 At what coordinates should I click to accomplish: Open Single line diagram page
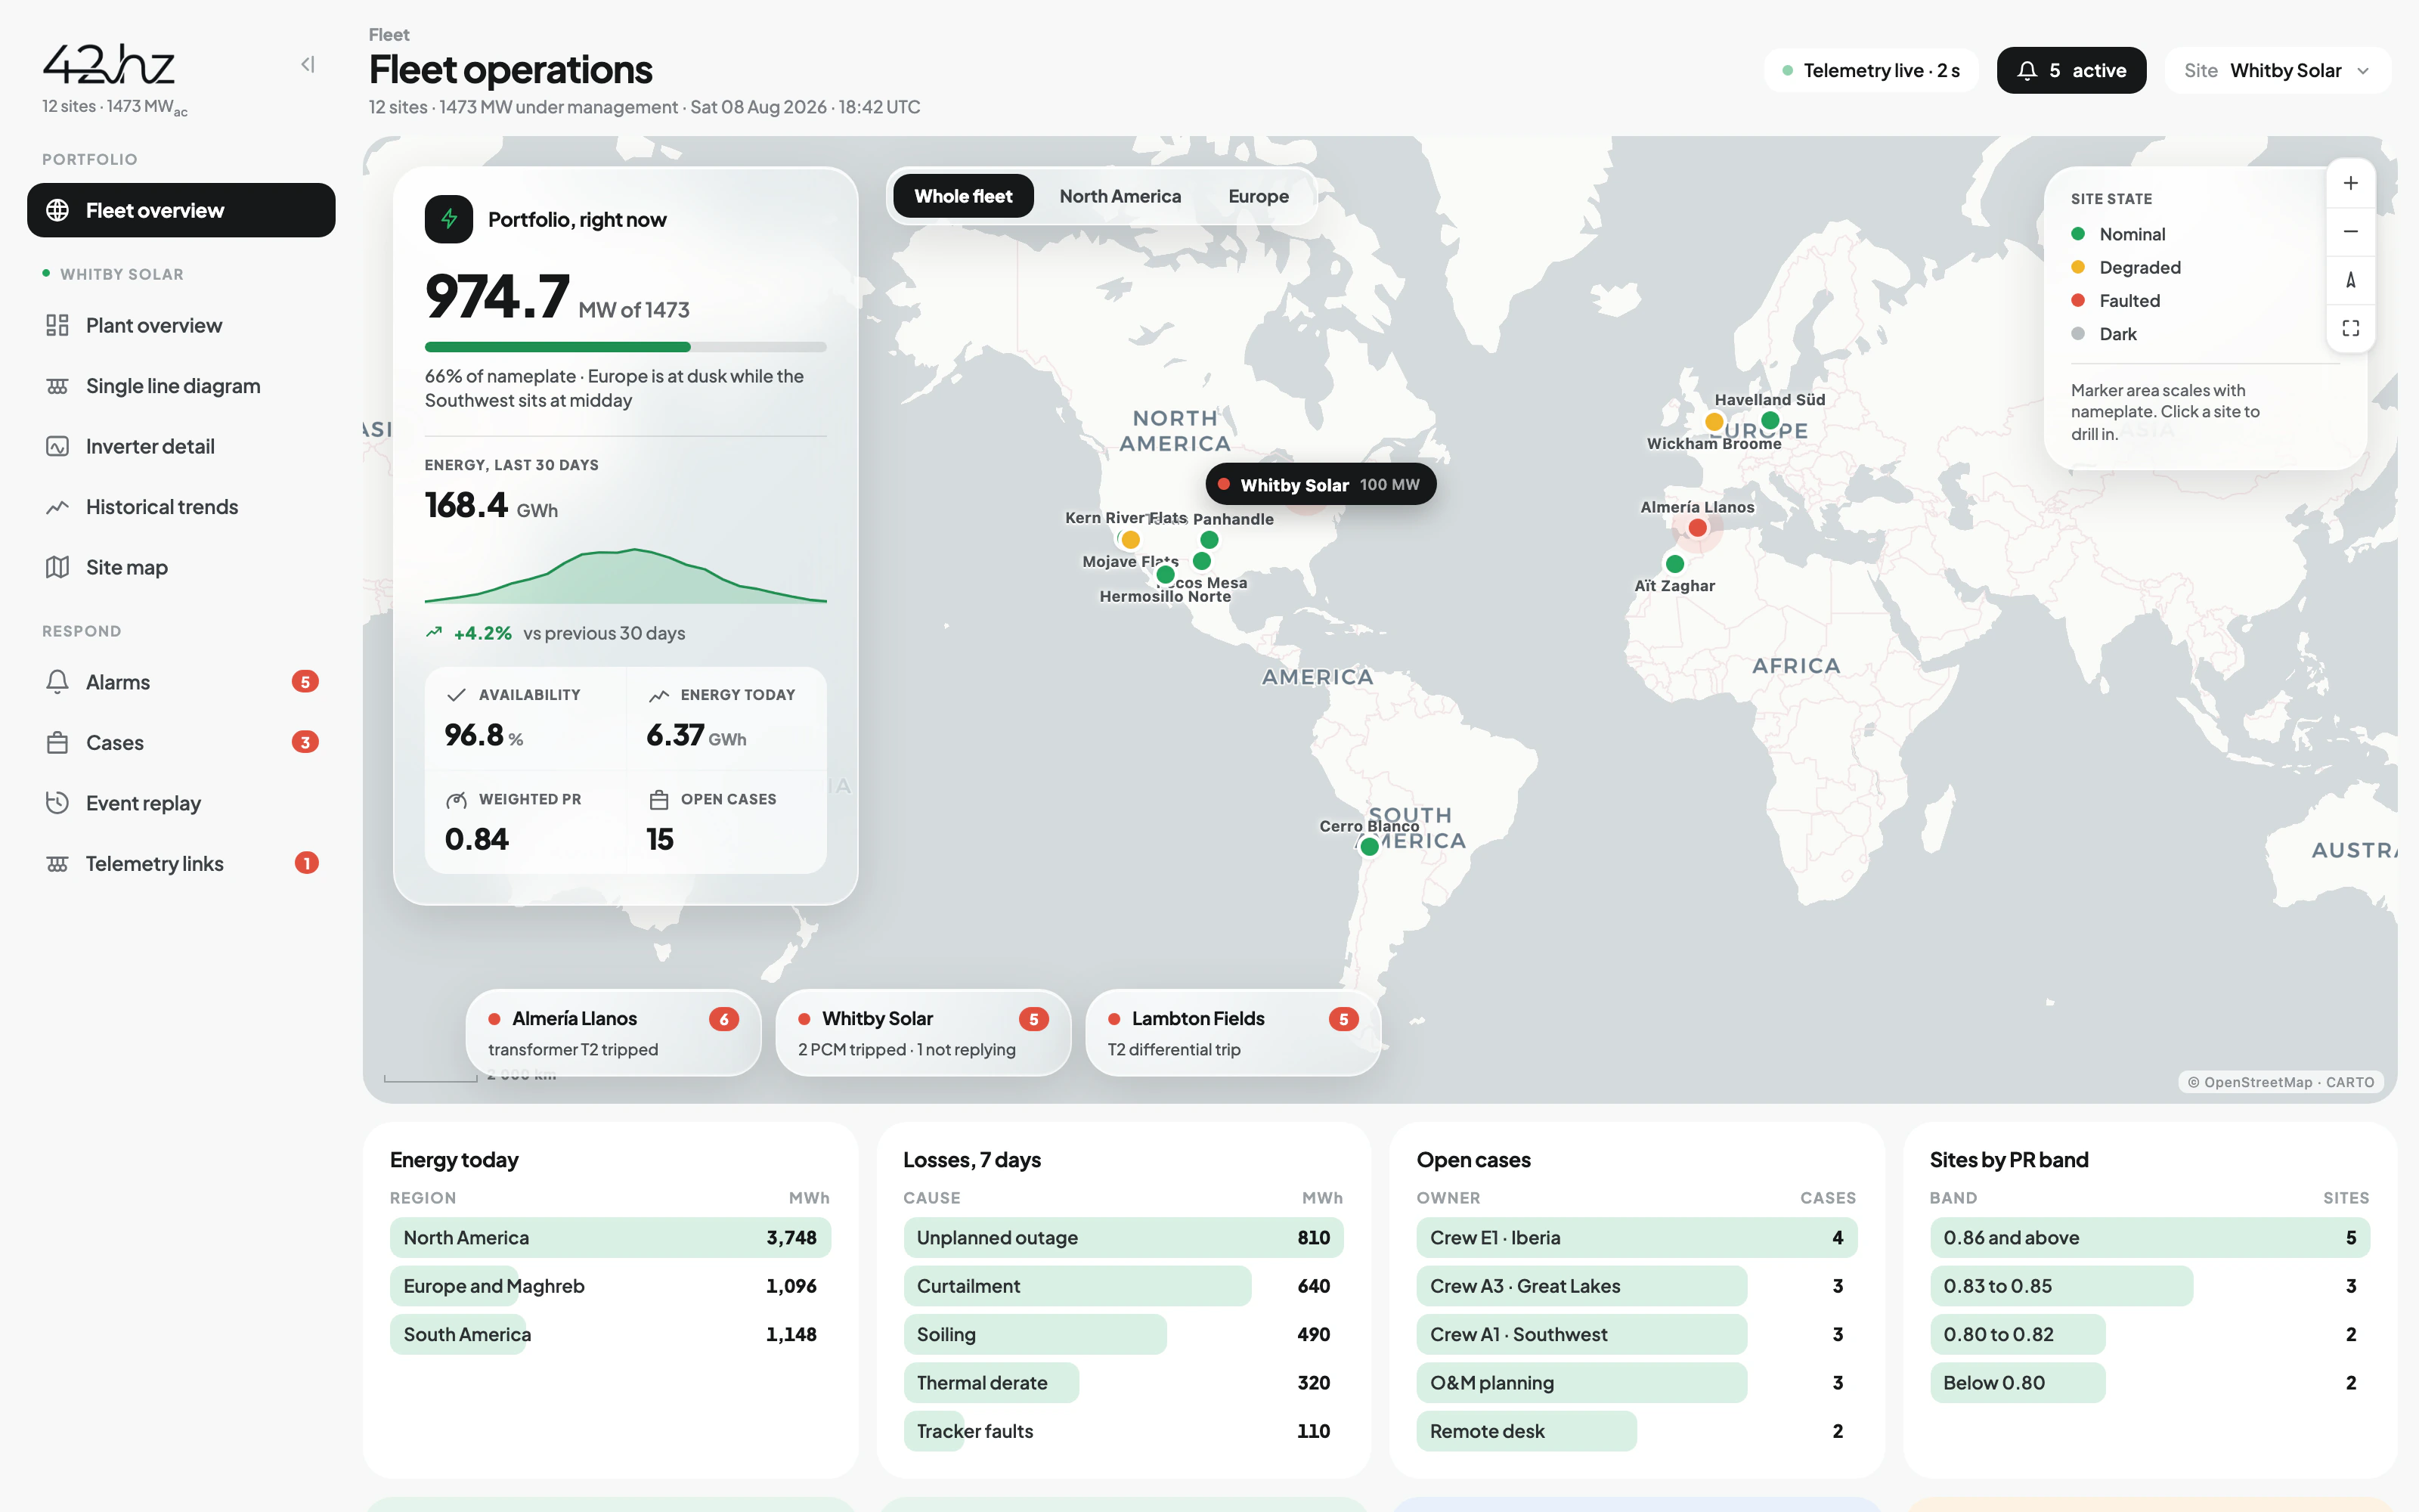(181, 386)
